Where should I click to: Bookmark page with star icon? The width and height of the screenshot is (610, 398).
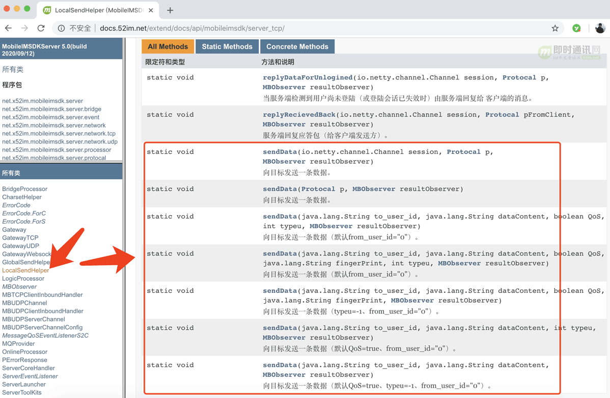(555, 29)
